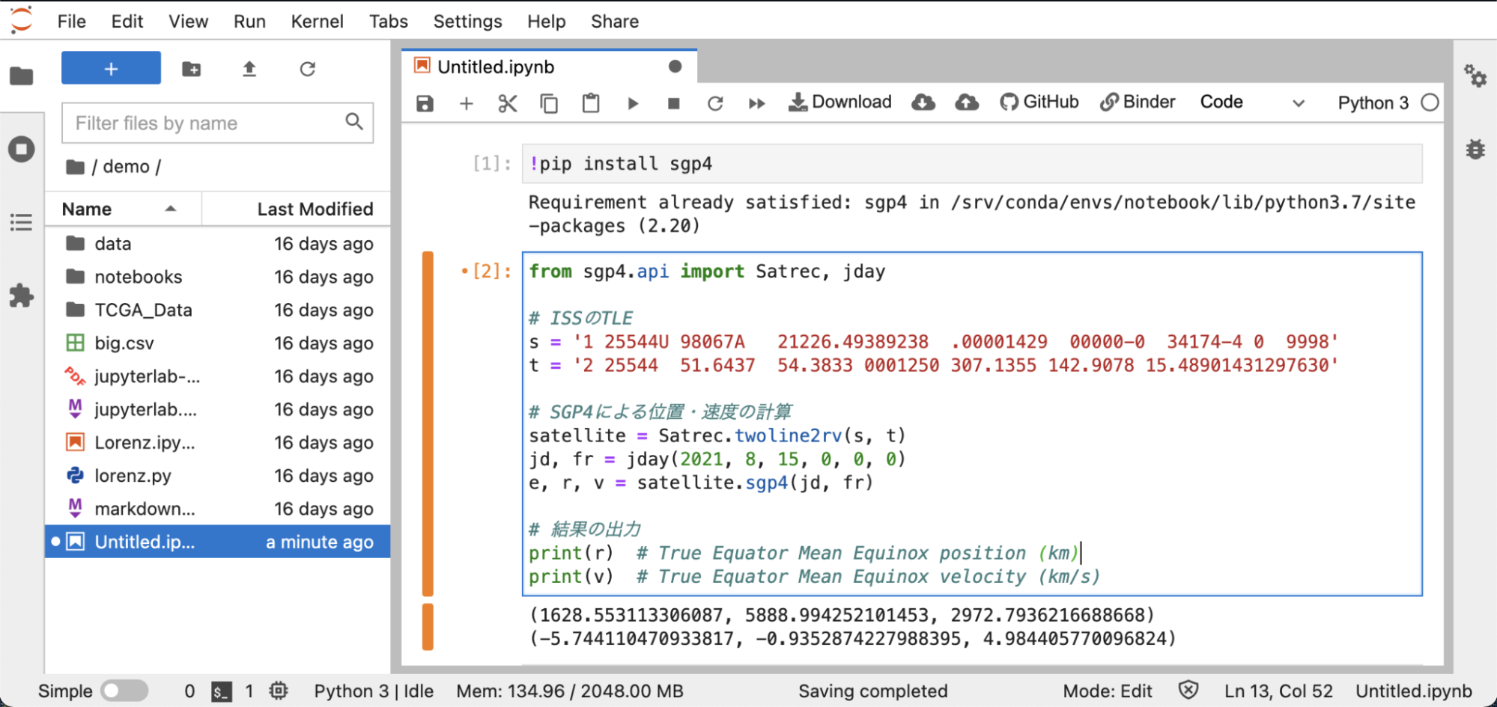Restart the kernel
Viewport: 1497px width, 707px height.
(715, 103)
